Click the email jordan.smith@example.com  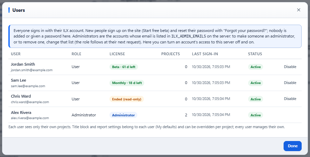point(32,70)
